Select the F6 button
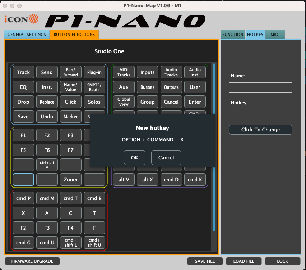This screenshot has height=270, width=306. coord(47,150)
